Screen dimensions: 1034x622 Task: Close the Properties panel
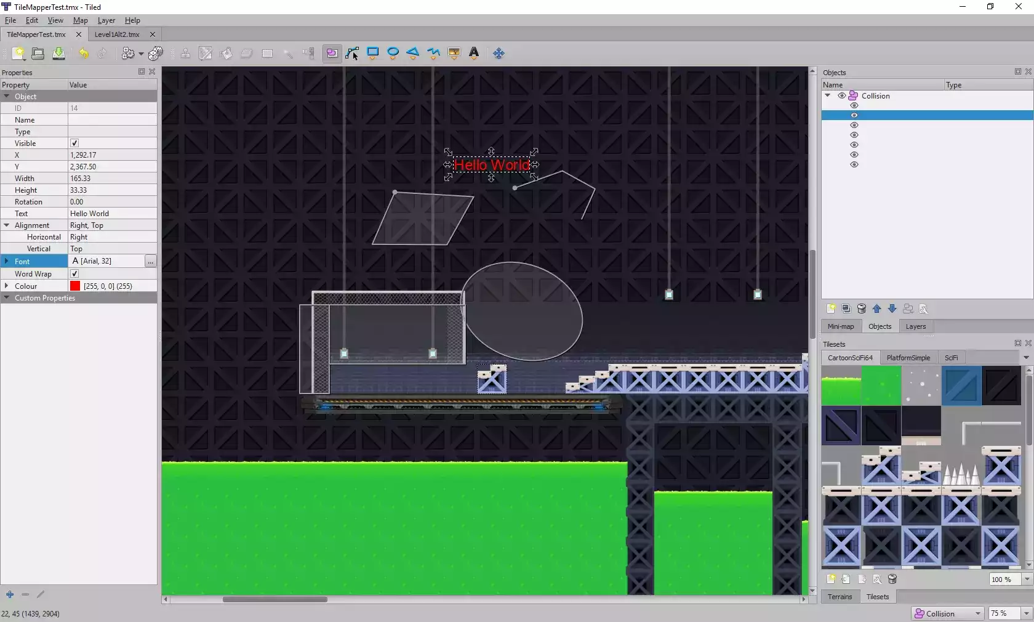[152, 71]
